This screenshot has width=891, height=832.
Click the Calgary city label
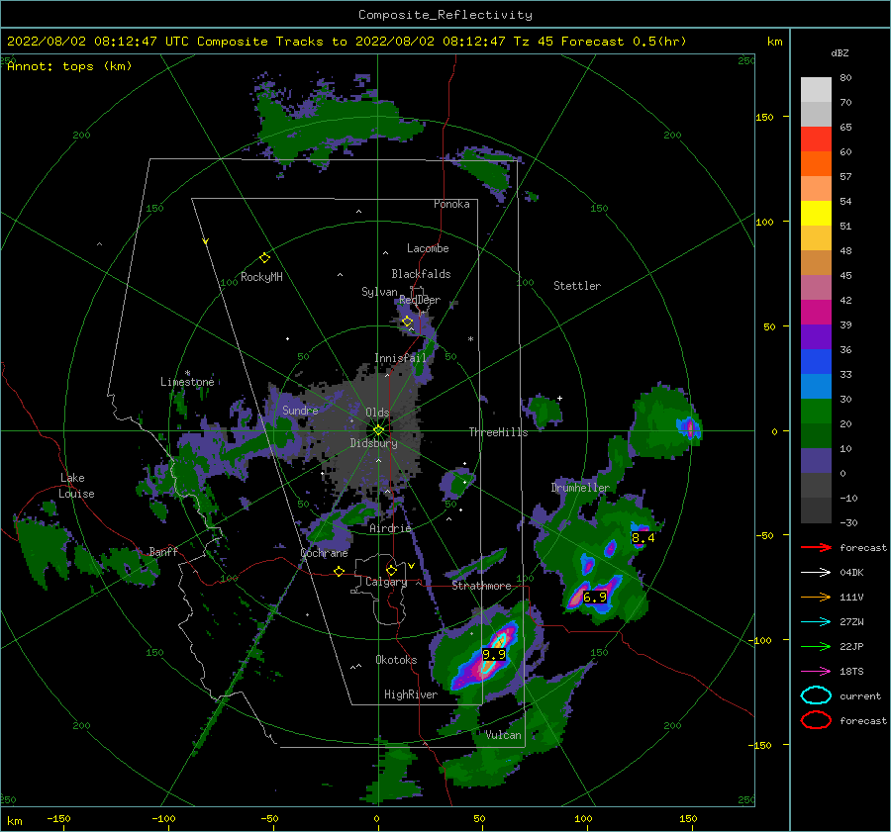click(386, 582)
